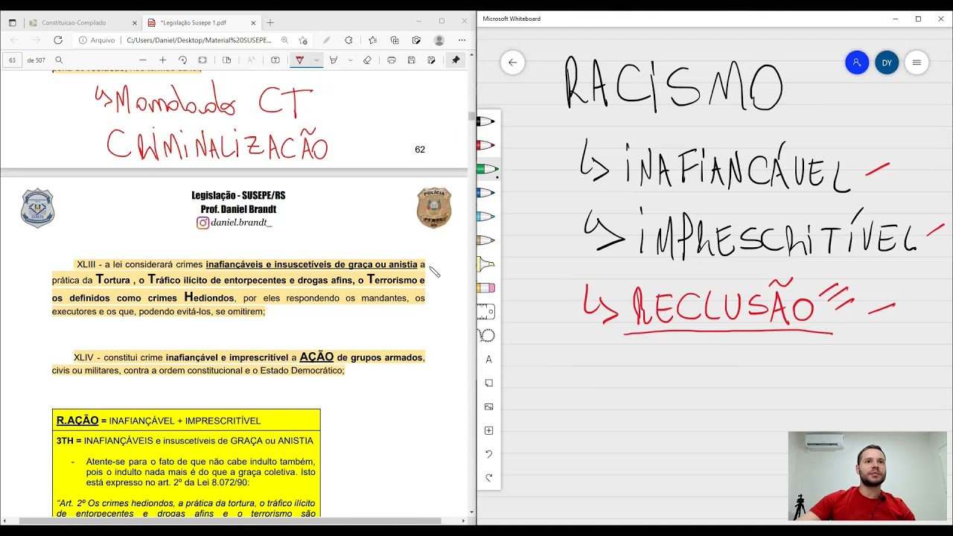The width and height of the screenshot is (953, 536).
Task: Zoom in the PDF
Action: [162, 60]
